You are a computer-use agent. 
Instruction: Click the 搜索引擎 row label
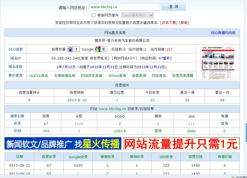(x=17, y=116)
